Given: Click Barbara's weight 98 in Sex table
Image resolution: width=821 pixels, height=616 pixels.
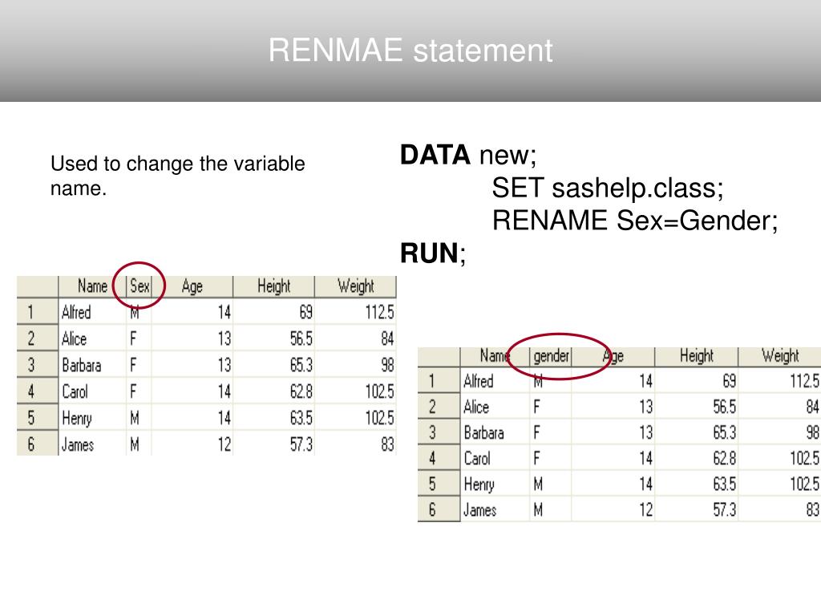Looking at the screenshot, I should [387, 365].
